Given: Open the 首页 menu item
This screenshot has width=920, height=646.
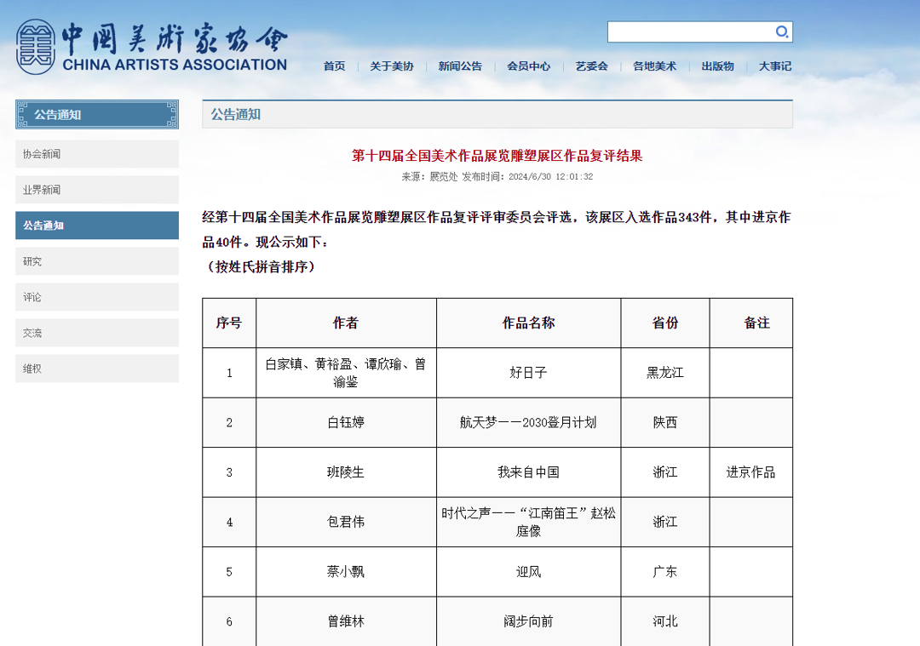Looking at the screenshot, I should click(334, 66).
